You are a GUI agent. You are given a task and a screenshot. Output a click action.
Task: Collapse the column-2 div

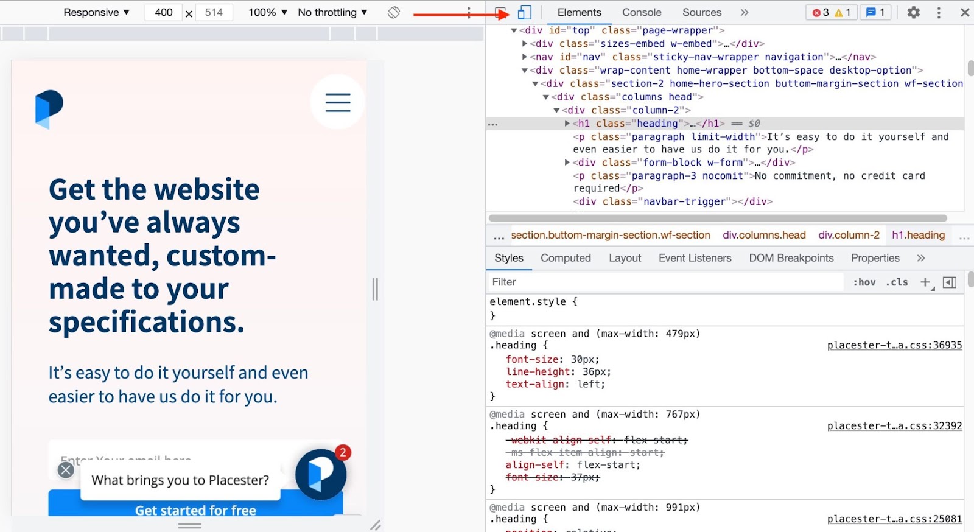pos(556,110)
